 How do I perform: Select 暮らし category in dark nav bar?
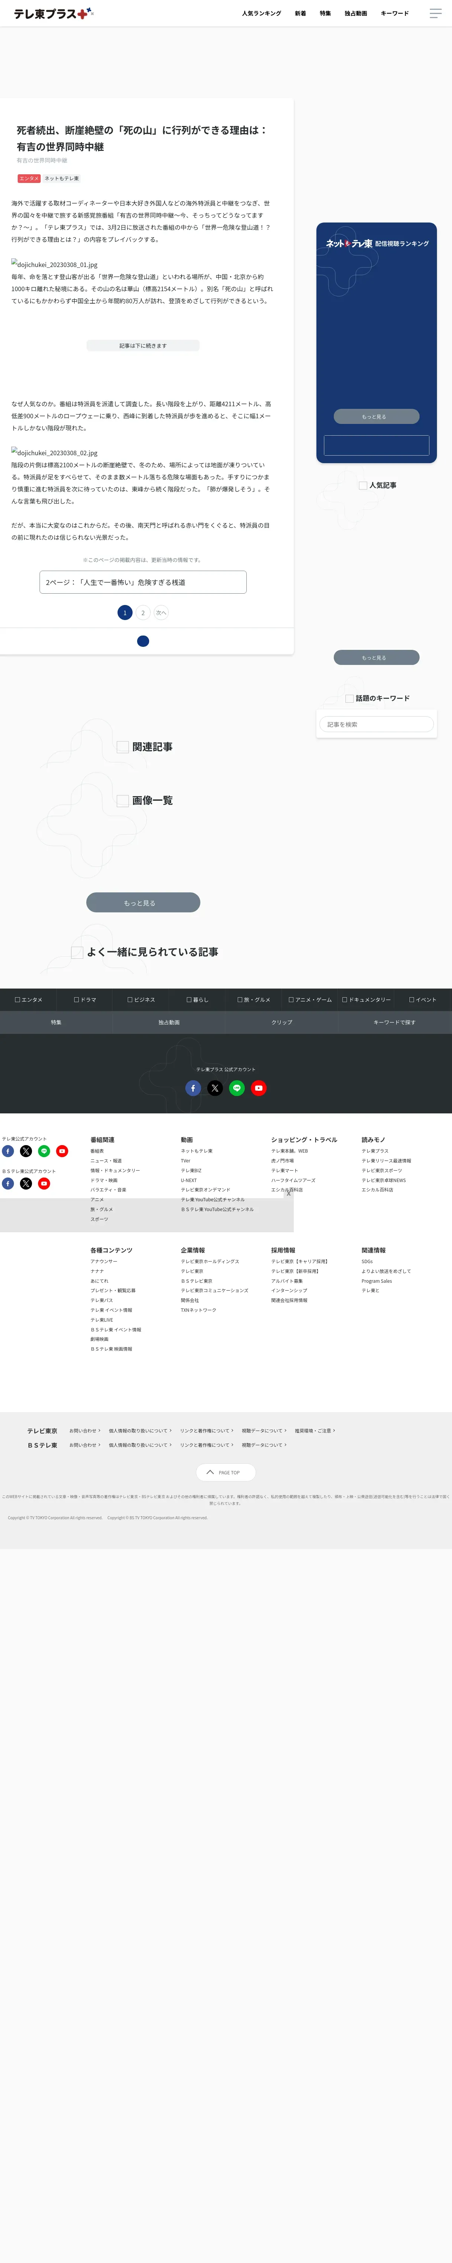197,1000
